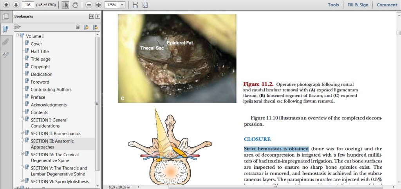401x189 pixels.
Task: Expand SECTION VI: Spondylolisthesis bookmark
Action: [x=22, y=180]
